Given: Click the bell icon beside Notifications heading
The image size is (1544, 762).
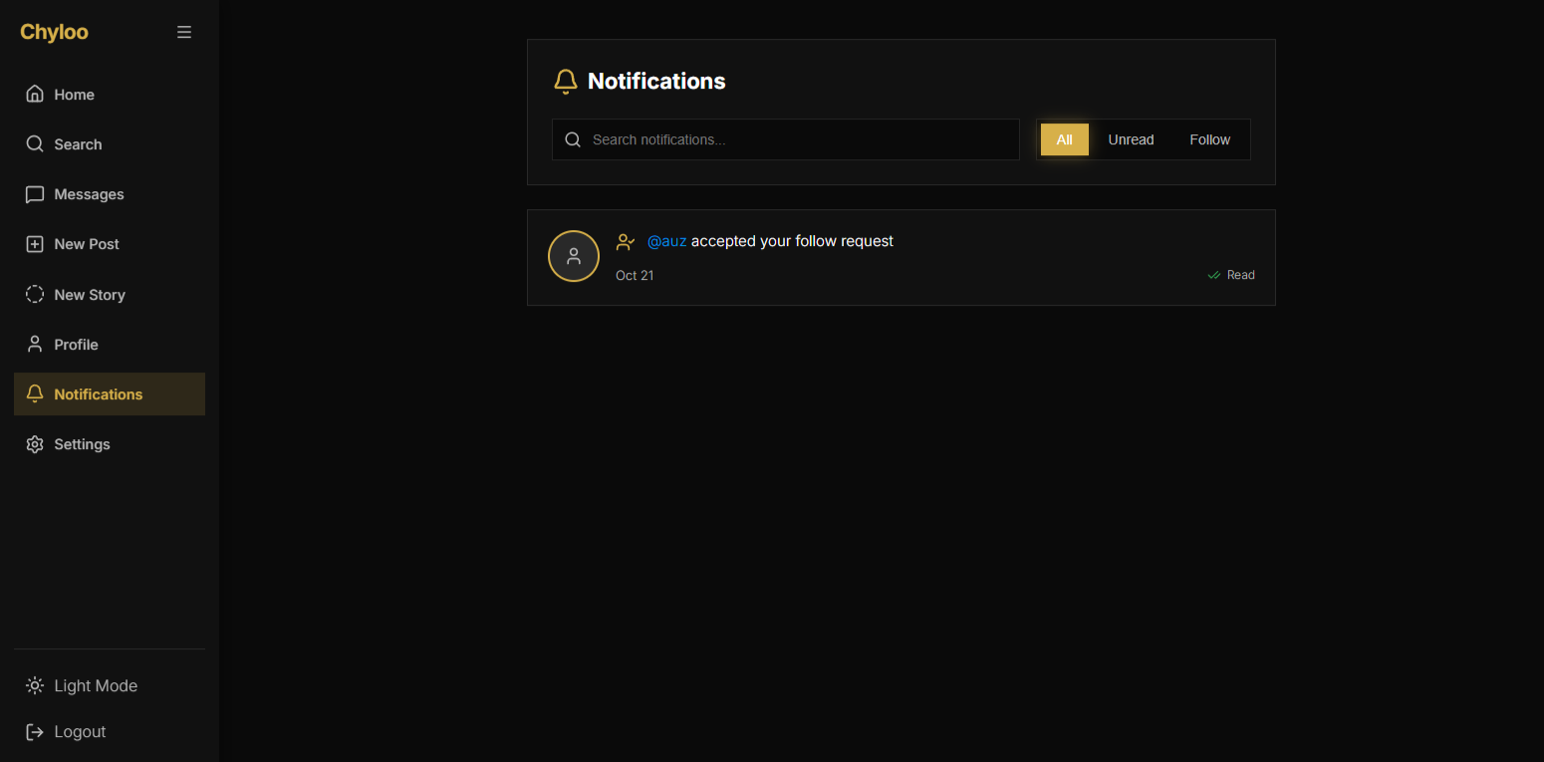Looking at the screenshot, I should pyautogui.click(x=565, y=82).
